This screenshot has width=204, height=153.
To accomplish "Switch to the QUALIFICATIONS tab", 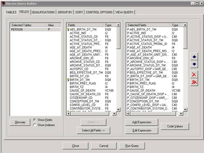I will coord(44,12).
